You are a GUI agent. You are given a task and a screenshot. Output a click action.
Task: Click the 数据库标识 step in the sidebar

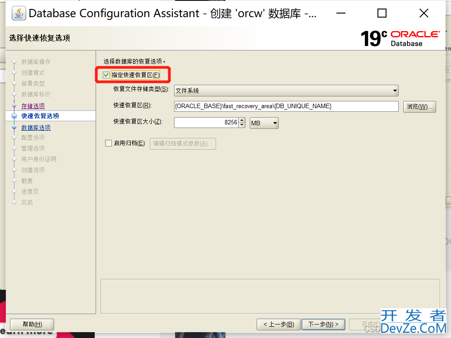[x=36, y=94]
